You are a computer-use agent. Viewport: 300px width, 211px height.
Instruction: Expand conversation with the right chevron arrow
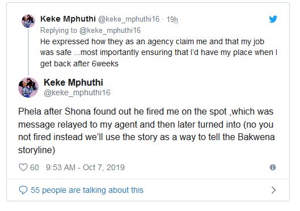273,190
